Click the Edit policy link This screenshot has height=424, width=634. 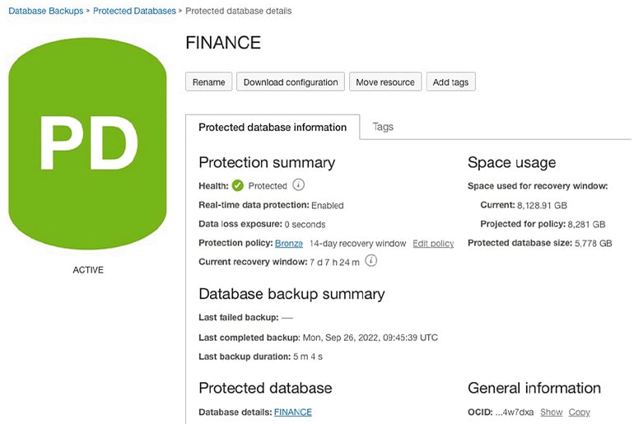(433, 244)
